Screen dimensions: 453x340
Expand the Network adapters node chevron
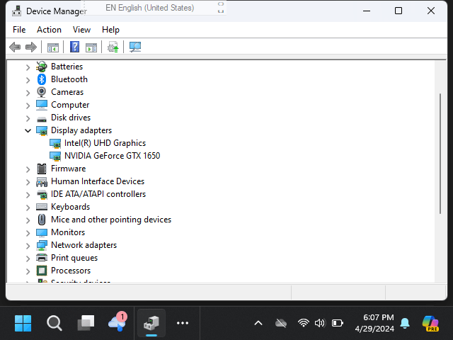point(28,246)
